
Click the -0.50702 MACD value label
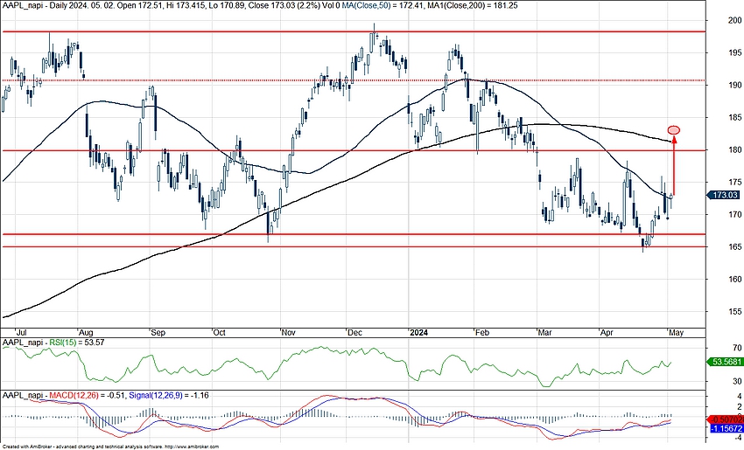tap(726, 419)
